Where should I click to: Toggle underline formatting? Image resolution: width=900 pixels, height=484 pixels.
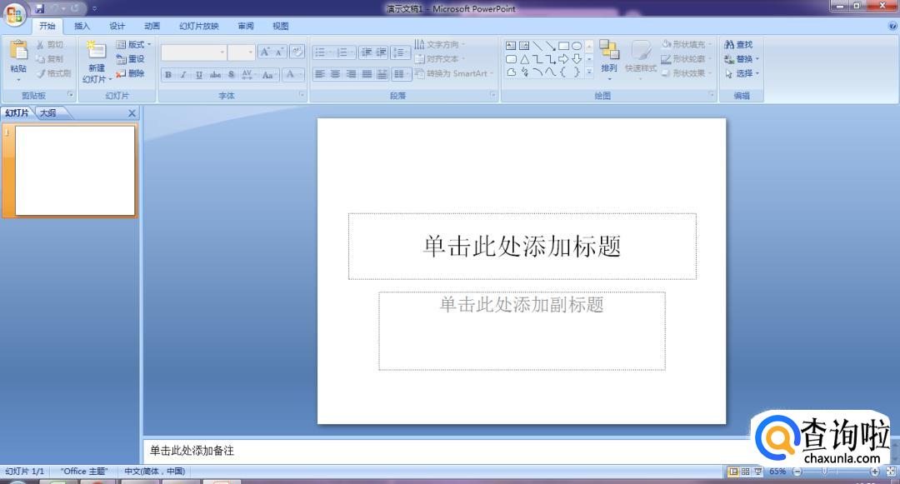point(199,74)
